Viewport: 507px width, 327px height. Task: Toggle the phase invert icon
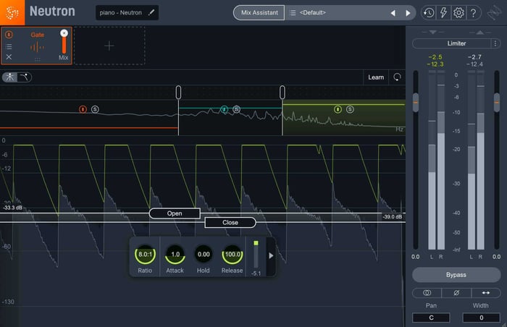(456, 293)
